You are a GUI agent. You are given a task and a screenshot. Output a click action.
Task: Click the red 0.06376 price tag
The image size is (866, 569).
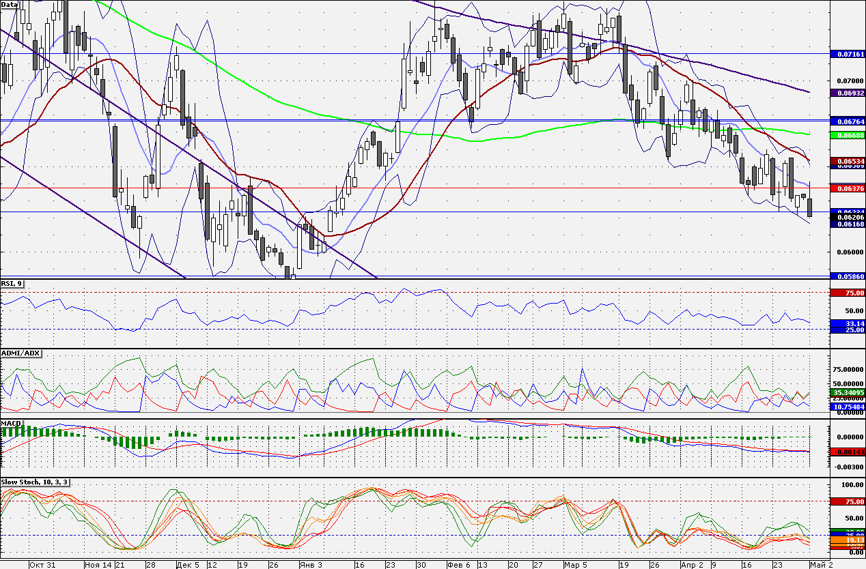848,188
